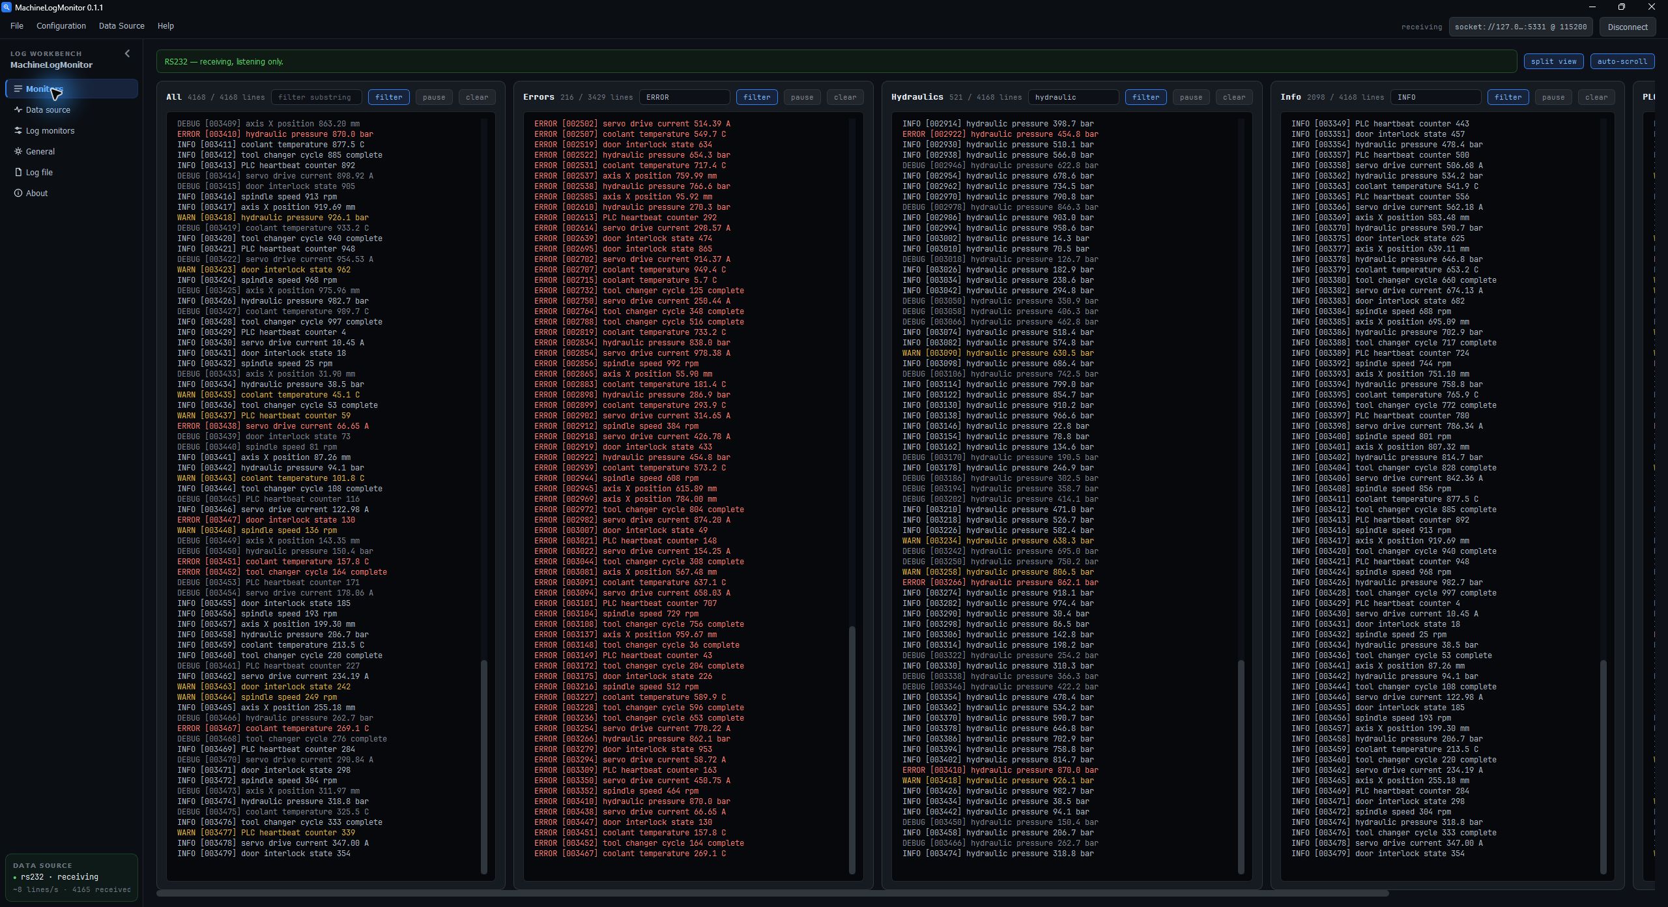Open General settings in the sidebar
Image resolution: width=1668 pixels, height=907 pixels.
pos(72,151)
